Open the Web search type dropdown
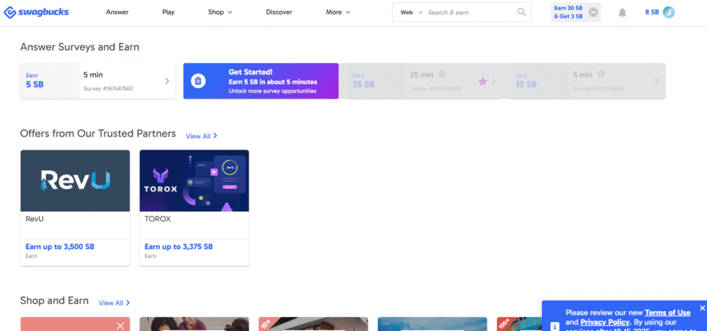The image size is (707, 331). tap(409, 12)
